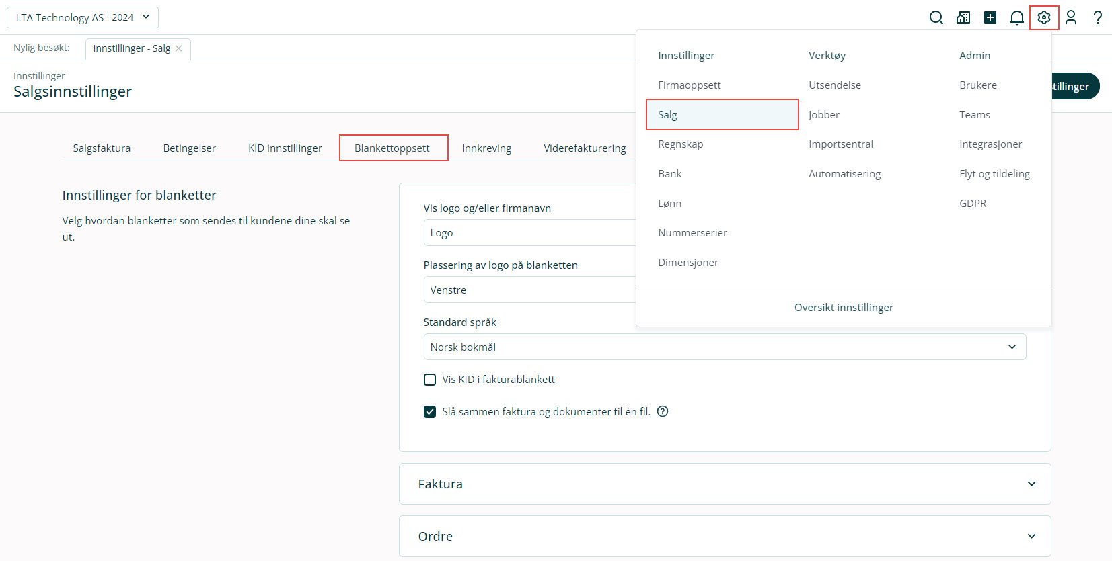Close the Innstillinger - Salg tab
Image resolution: width=1112 pixels, height=561 pixels.
tap(179, 48)
